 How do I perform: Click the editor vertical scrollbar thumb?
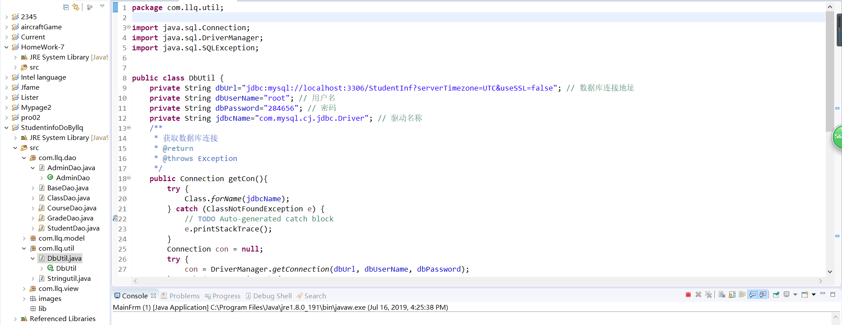(x=829, y=70)
